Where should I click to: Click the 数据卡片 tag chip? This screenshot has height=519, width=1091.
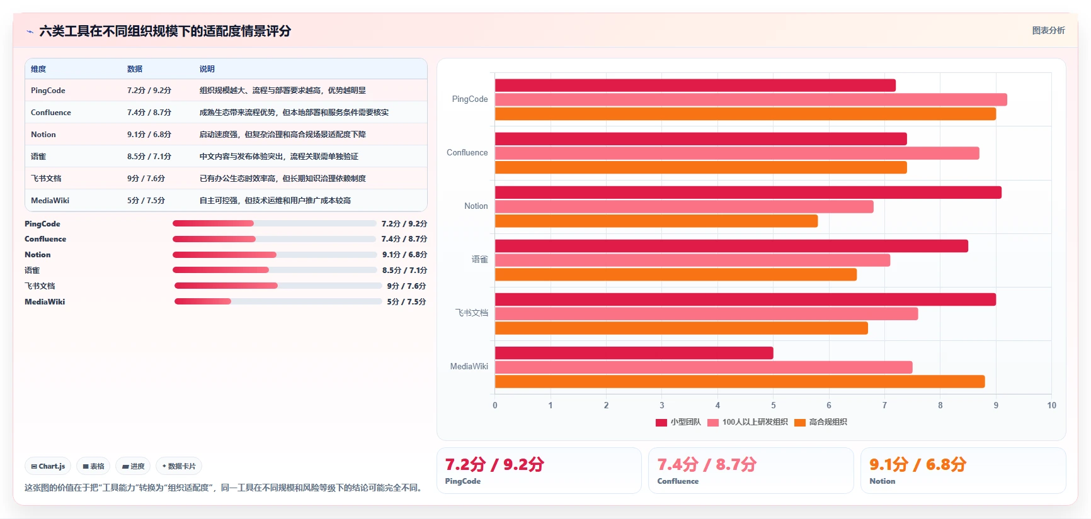coord(179,466)
